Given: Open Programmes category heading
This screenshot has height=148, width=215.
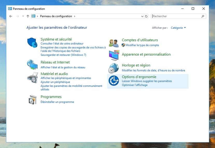Looking at the screenshot, I should tap(51, 97).
